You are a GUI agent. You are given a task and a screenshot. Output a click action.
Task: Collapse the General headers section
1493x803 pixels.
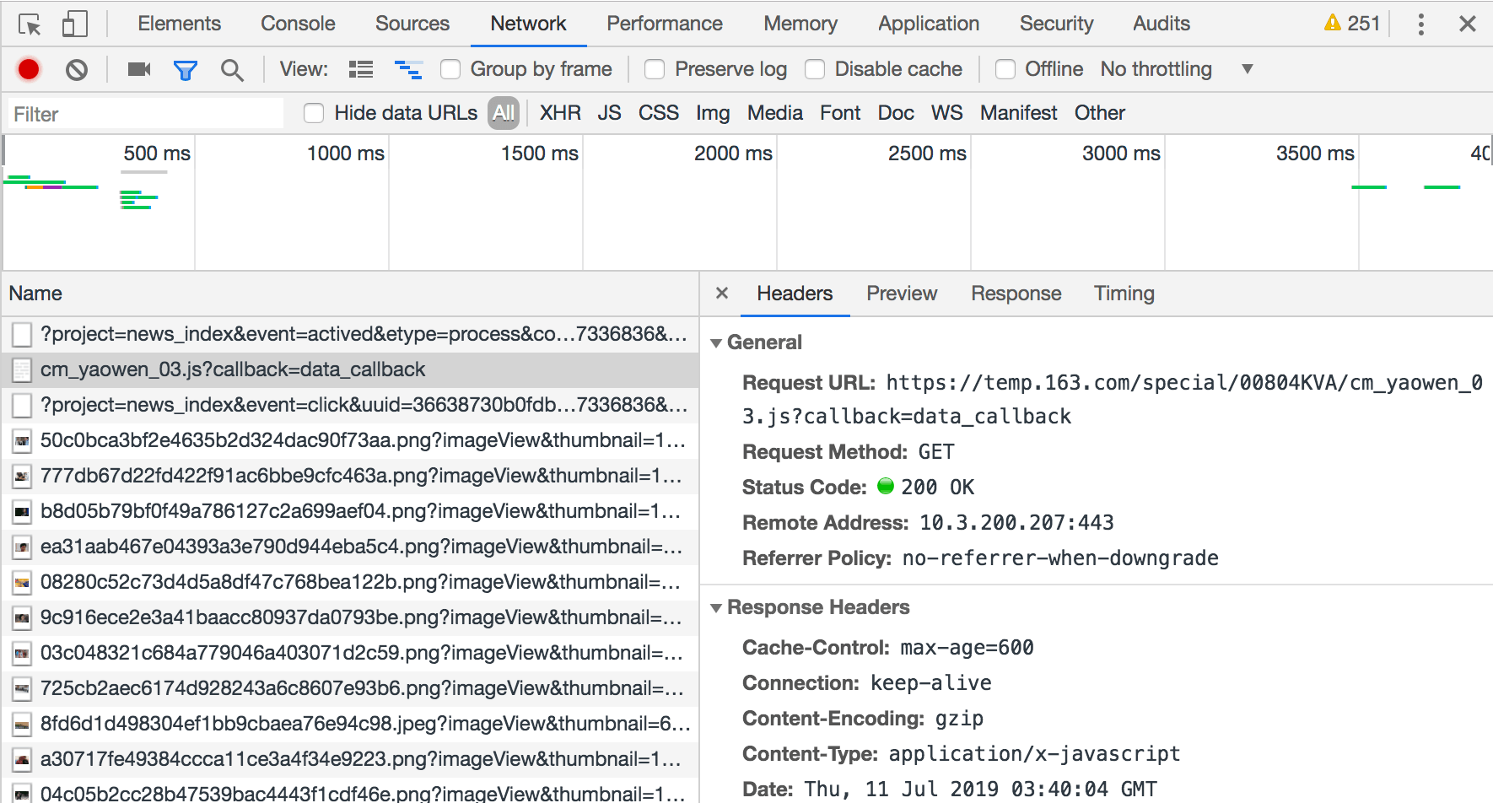(x=716, y=342)
